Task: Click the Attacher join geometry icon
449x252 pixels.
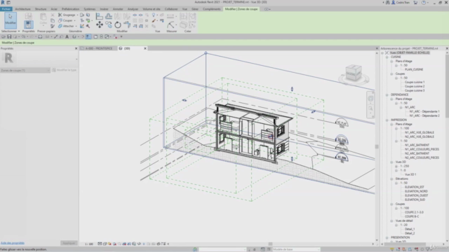Action: pos(60,26)
